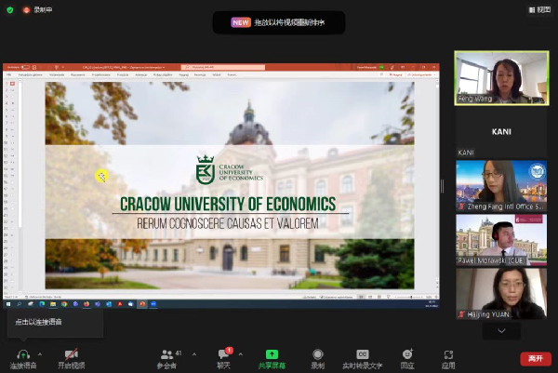Open audio options caret beside 连接语音
Image resolution: width=558 pixels, height=373 pixels.
tap(40, 354)
